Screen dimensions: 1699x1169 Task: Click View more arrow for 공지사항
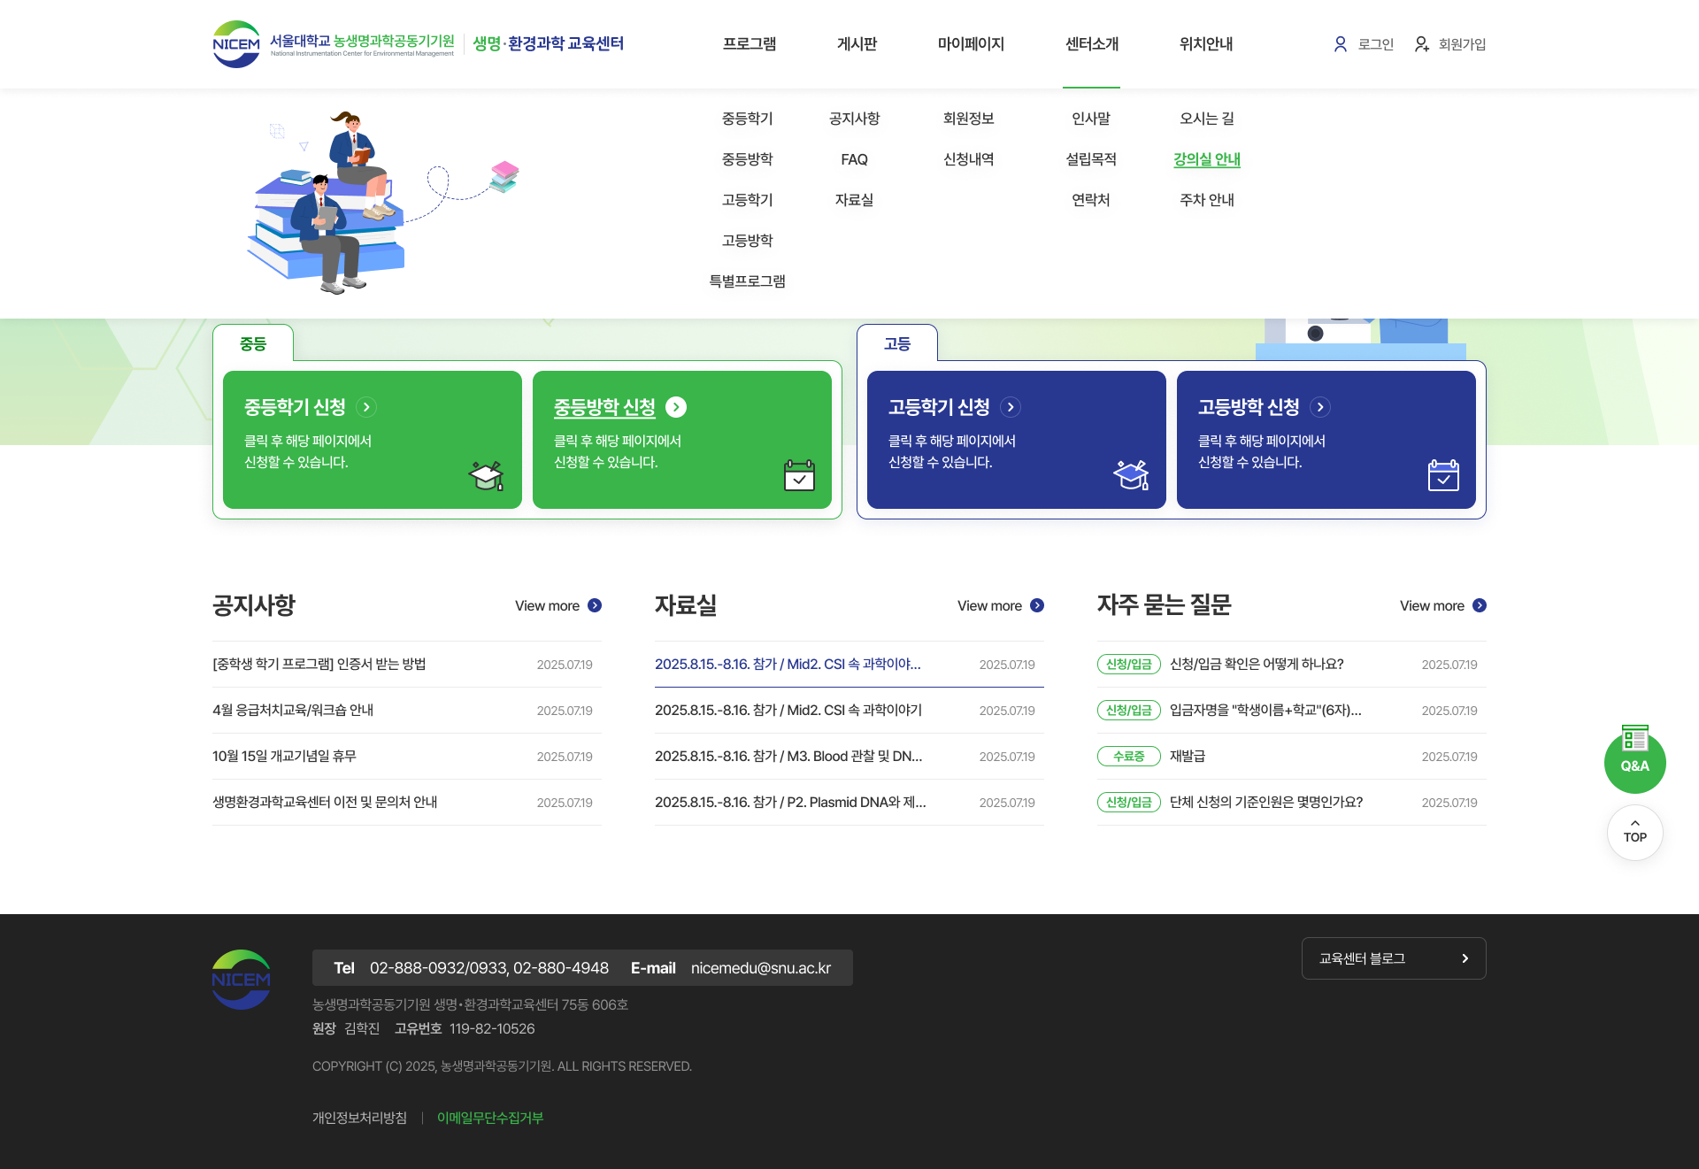595,605
